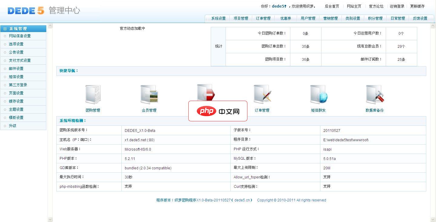Open the 营销管理 tab

click(x=330, y=18)
